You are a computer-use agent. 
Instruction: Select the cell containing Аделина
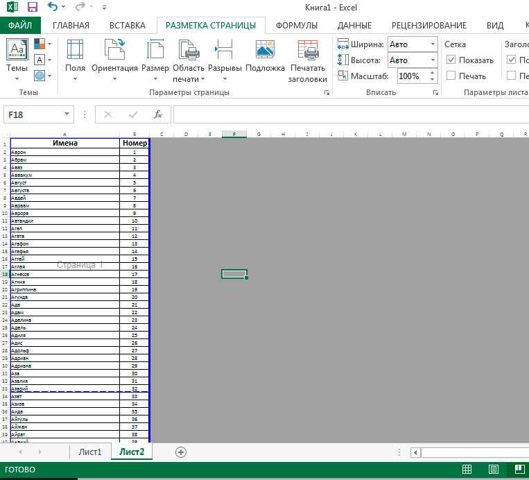[x=65, y=320]
